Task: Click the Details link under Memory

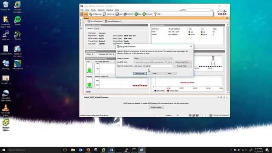Action: point(88,92)
